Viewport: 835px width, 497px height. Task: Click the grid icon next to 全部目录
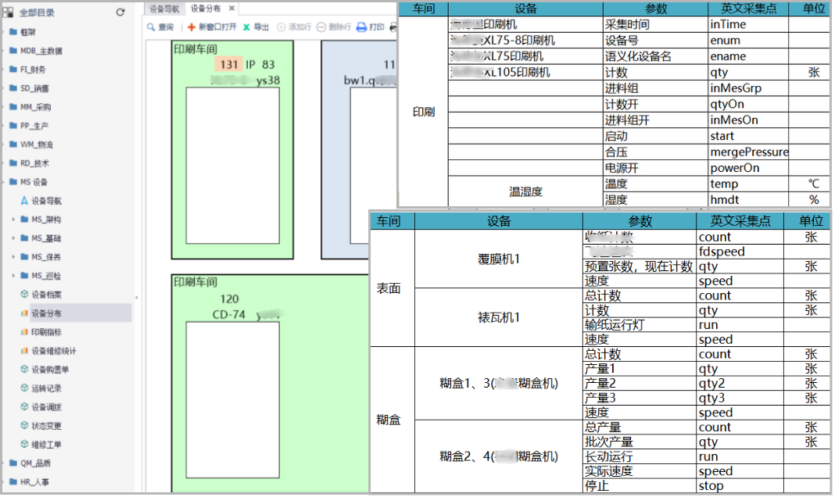8,13
